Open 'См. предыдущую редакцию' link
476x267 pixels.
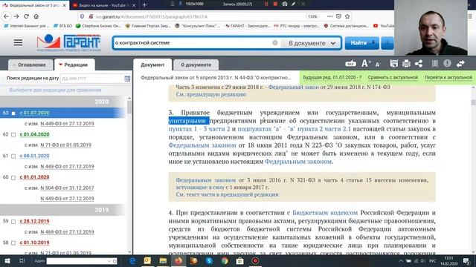[x=211, y=94]
